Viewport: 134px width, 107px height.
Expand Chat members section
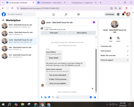click(114, 51)
